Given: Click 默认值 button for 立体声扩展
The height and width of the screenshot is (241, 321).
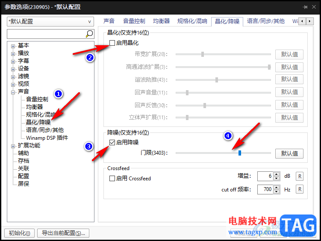Looking at the screenshot, I should (289, 118).
